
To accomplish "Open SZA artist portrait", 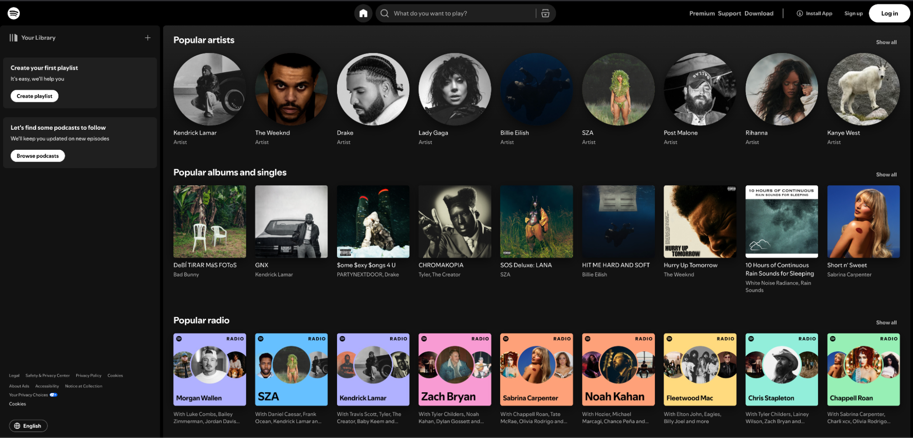I will point(618,89).
